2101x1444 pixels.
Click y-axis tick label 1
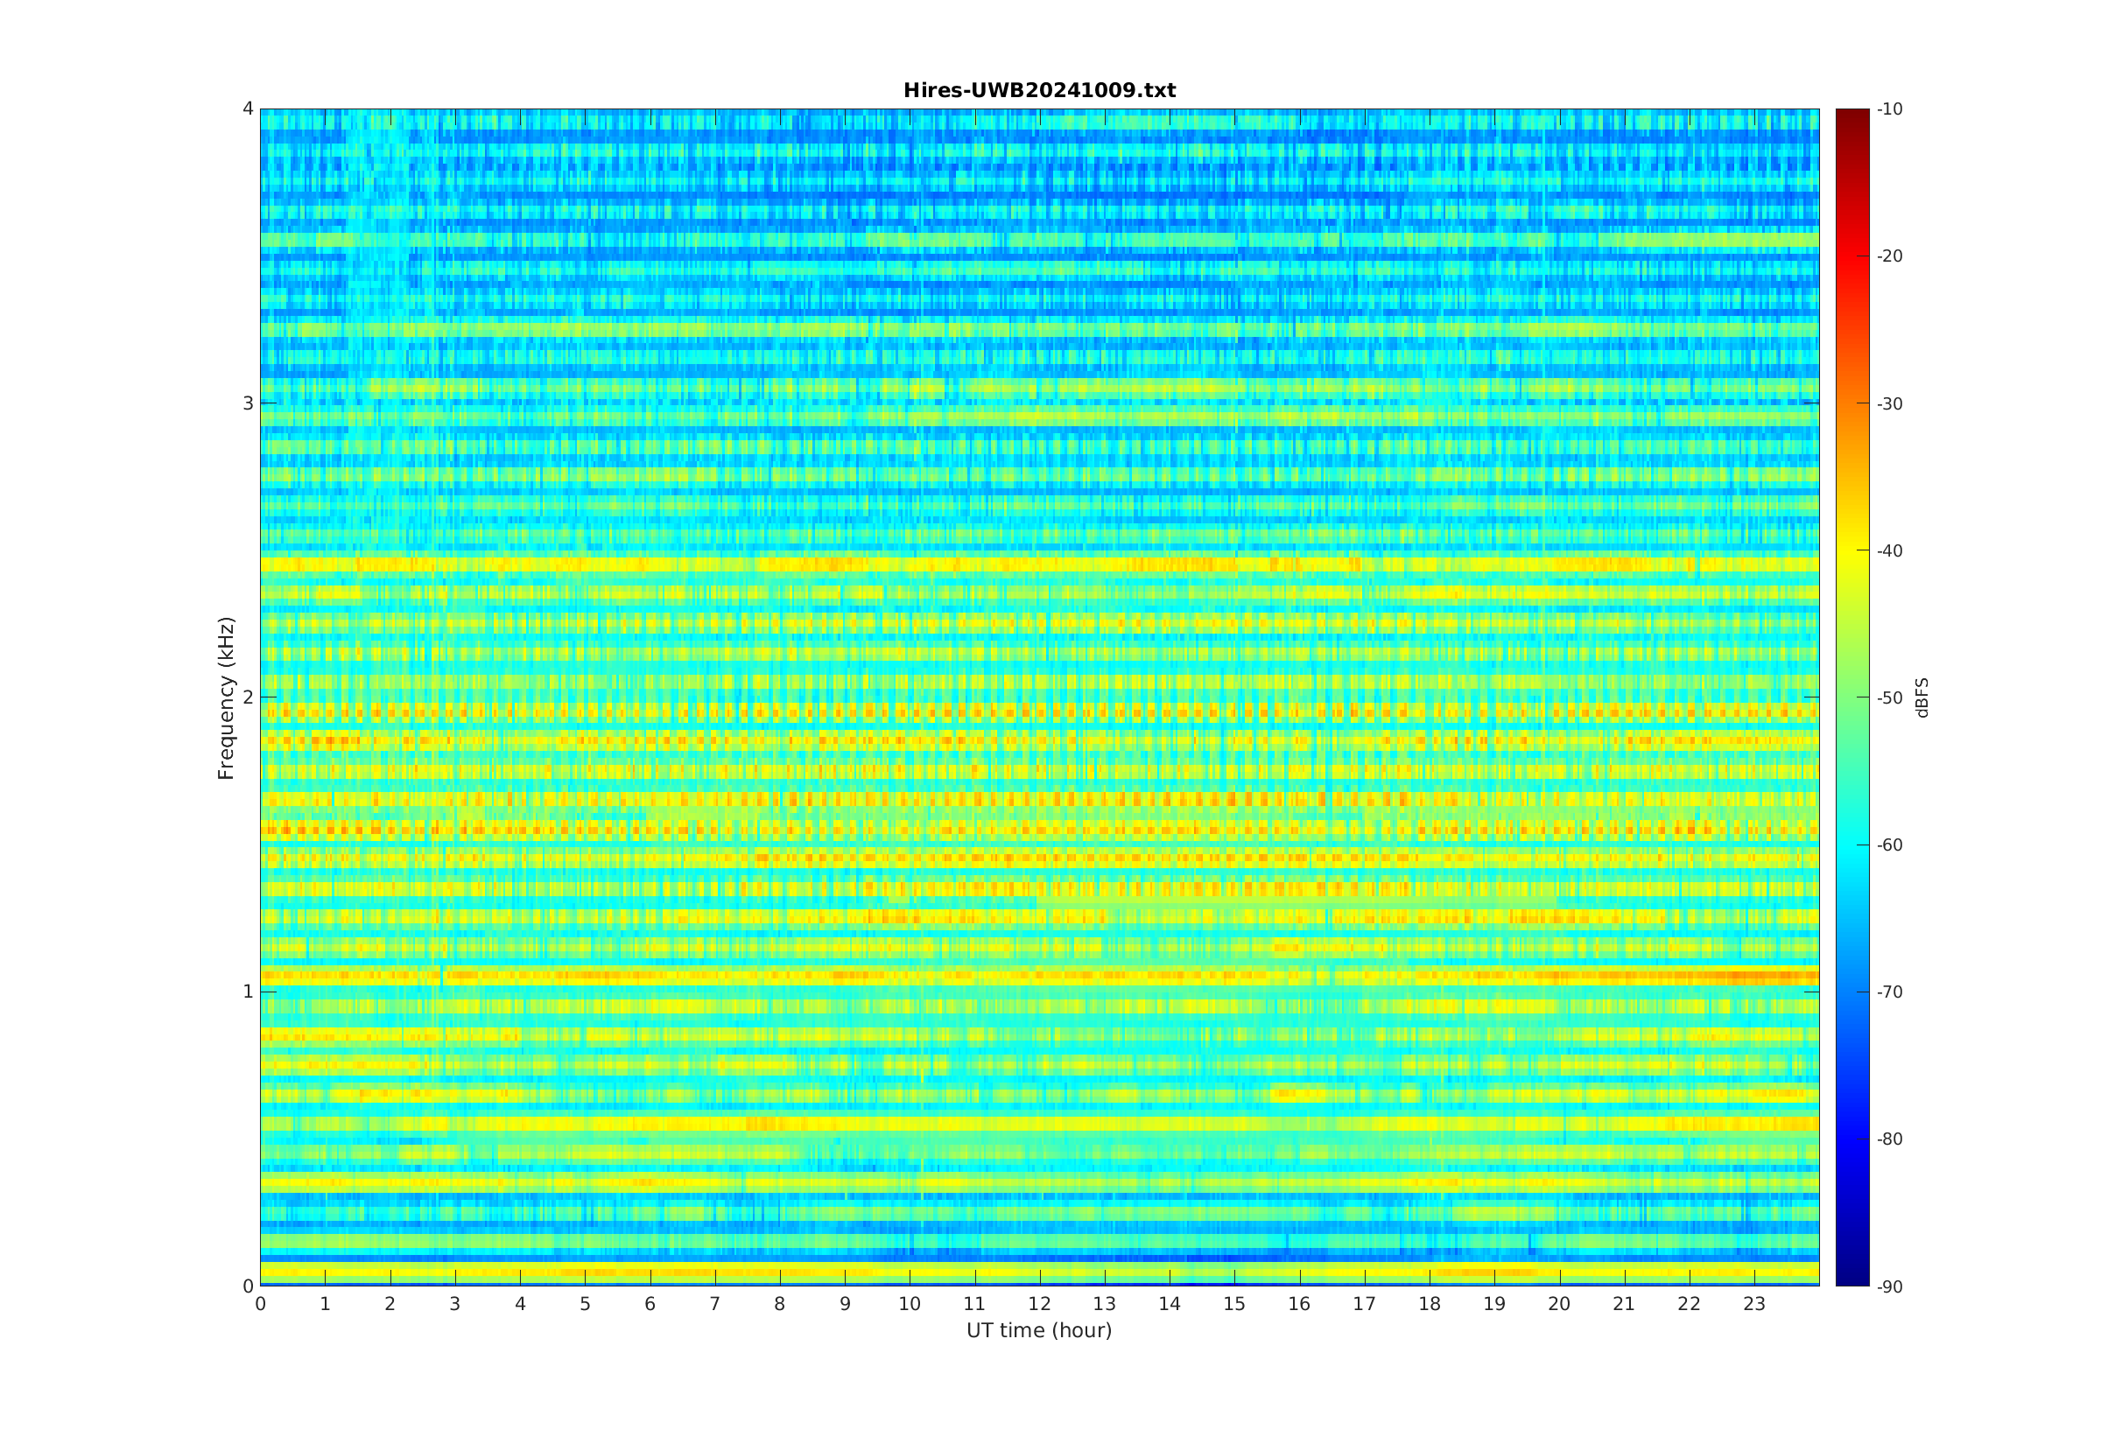247,992
